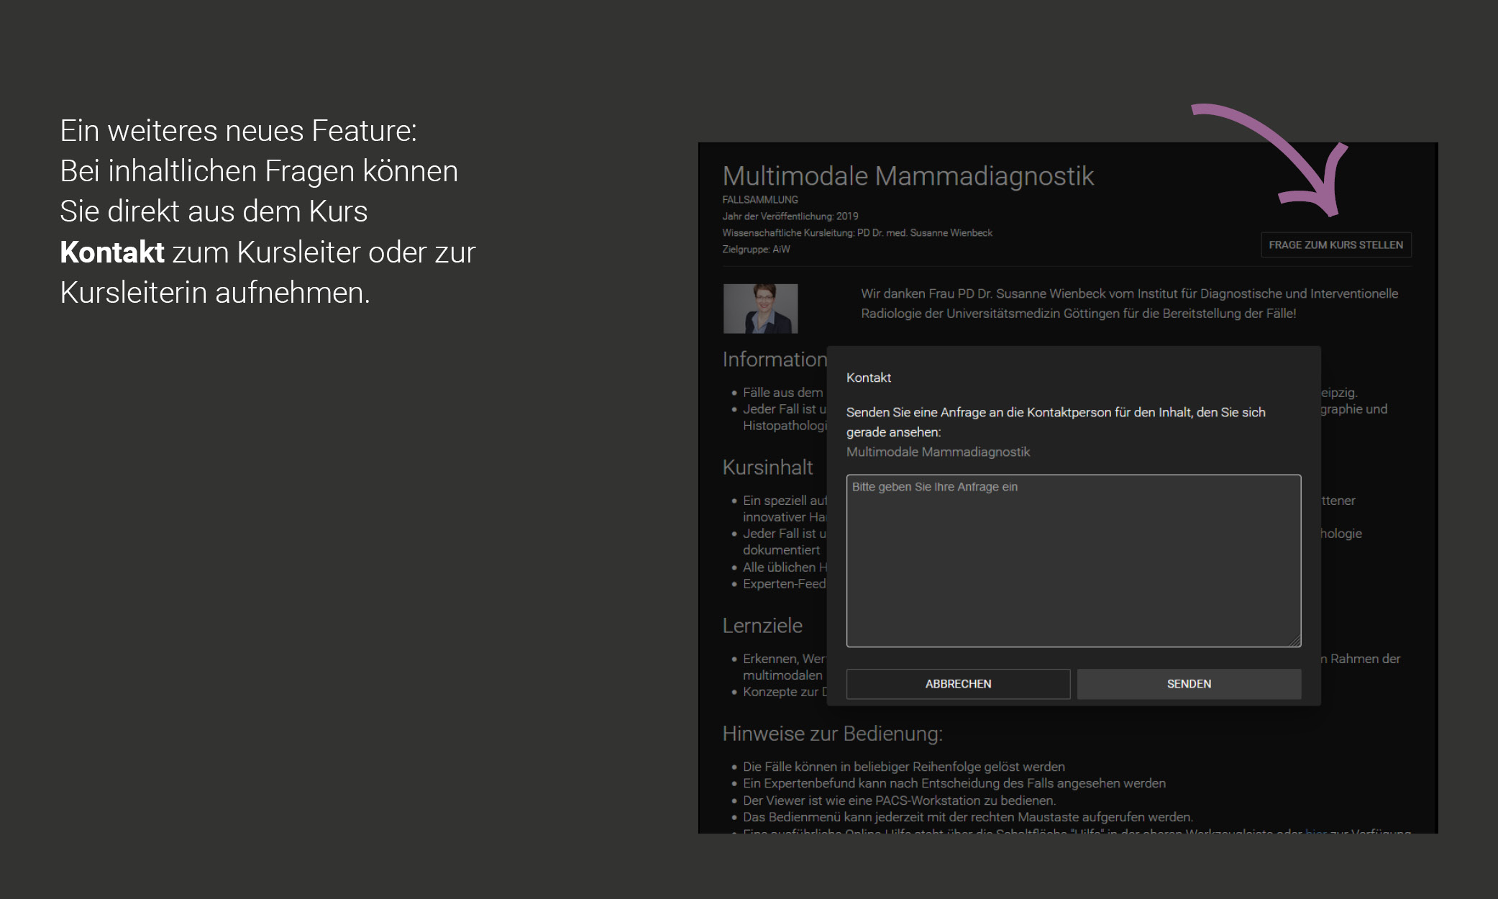1498x899 pixels.
Task: Send the request with SENDEN button
Action: (x=1188, y=684)
